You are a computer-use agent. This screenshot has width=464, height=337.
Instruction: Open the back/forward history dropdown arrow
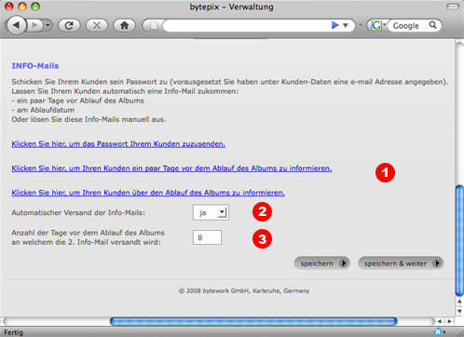coord(48,25)
